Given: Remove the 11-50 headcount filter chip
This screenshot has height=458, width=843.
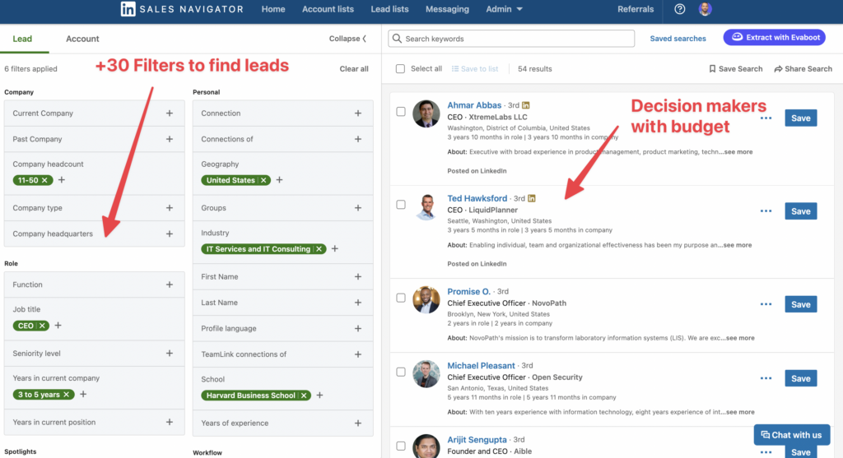Looking at the screenshot, I should (44, 180).
